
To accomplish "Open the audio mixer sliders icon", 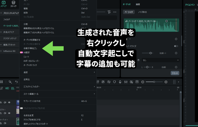I will (x=126, y=82).
